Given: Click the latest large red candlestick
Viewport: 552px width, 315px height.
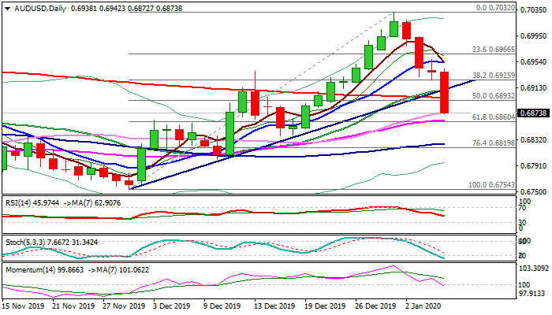Looking at the screenshot, I should point(444,92).
